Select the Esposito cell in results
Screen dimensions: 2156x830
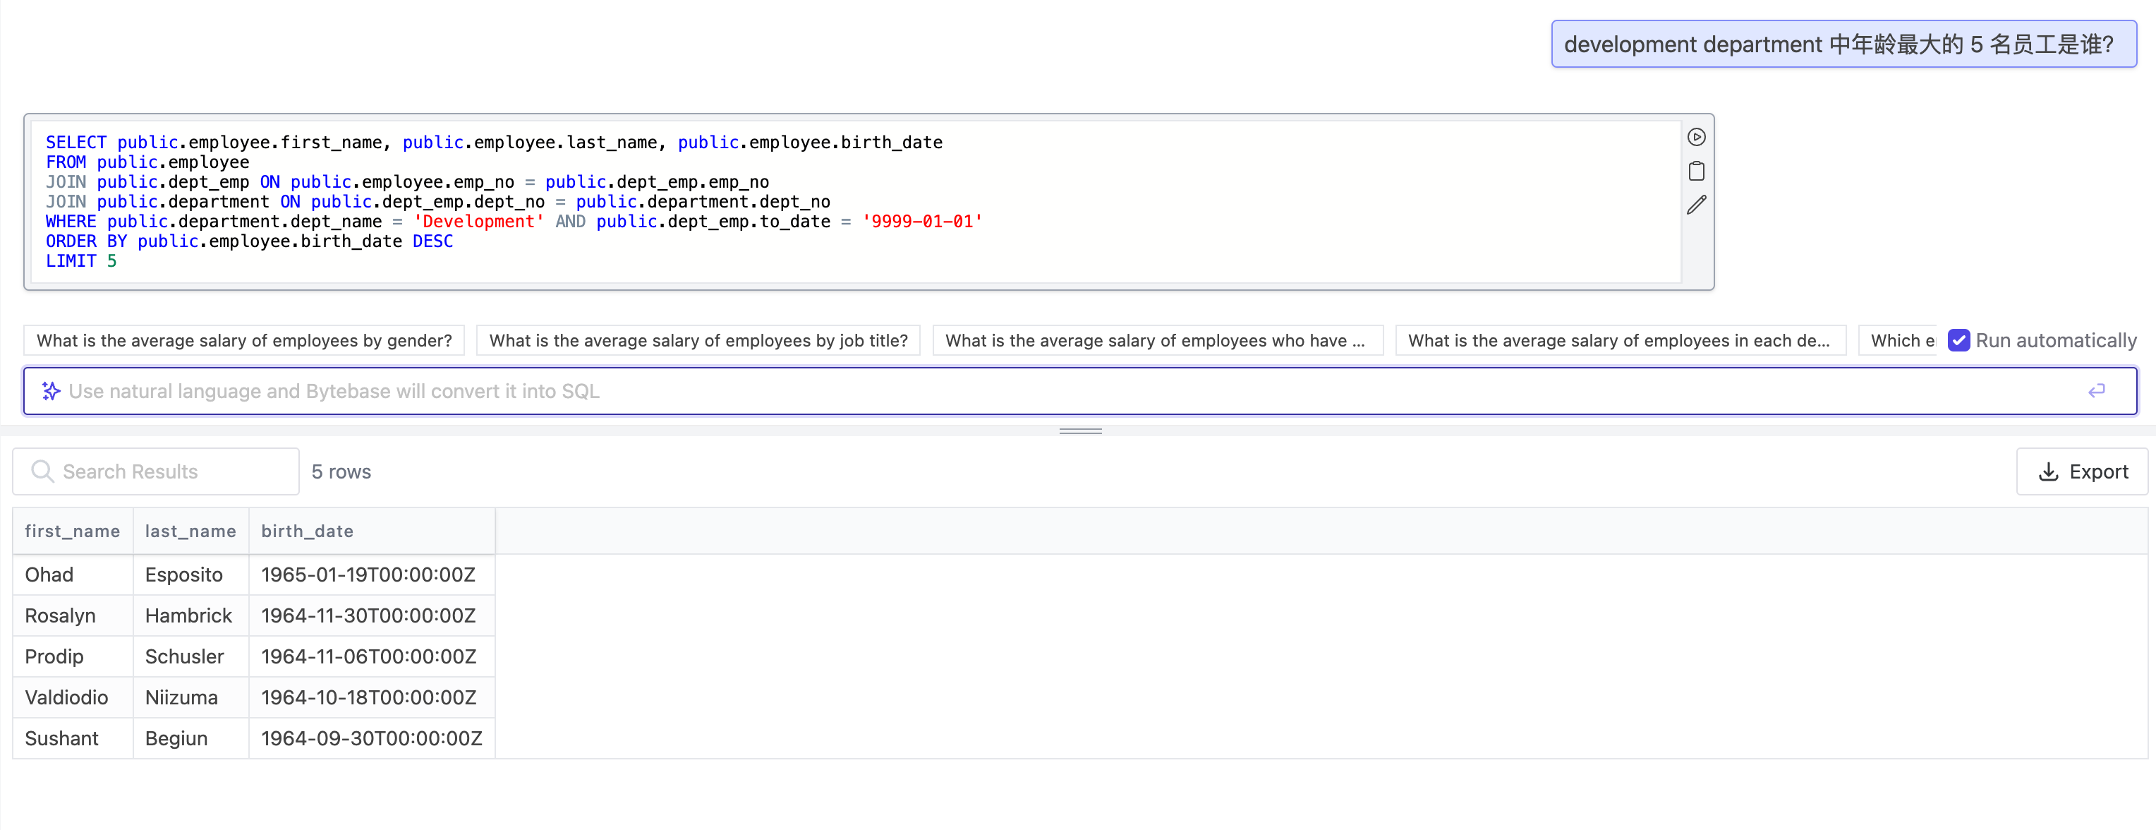(x=184, y=575)
